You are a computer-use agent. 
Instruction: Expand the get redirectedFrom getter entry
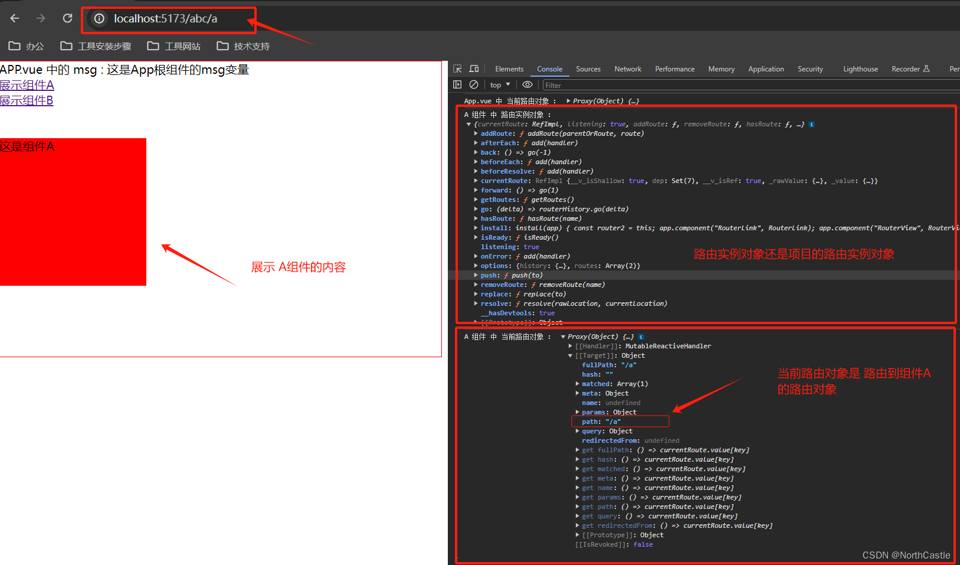point(577,526)
